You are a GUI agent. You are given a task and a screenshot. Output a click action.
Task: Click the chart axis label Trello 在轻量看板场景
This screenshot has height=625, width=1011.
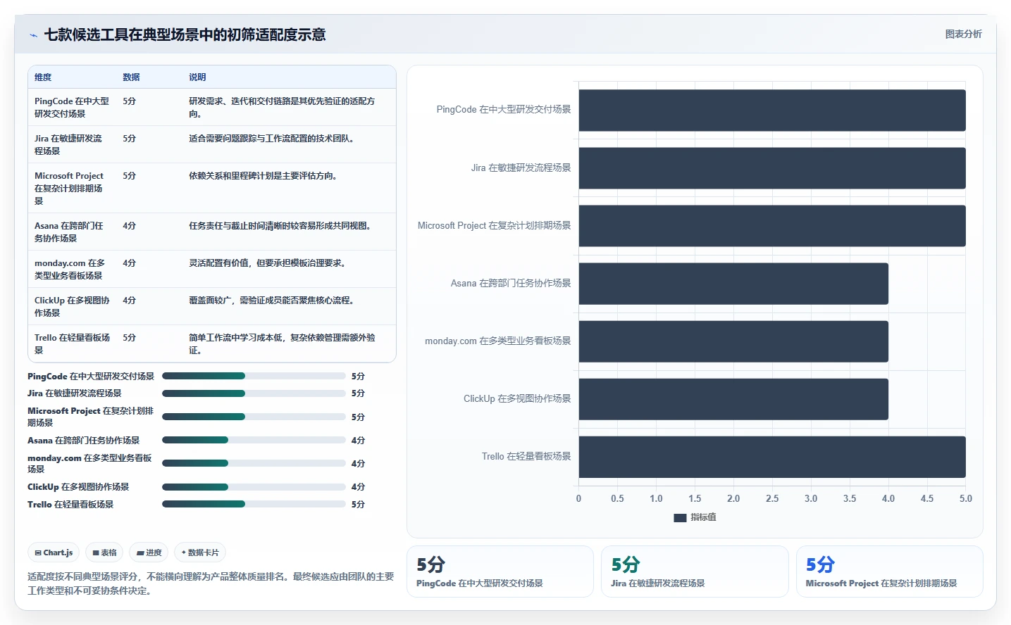click(526, 457)
